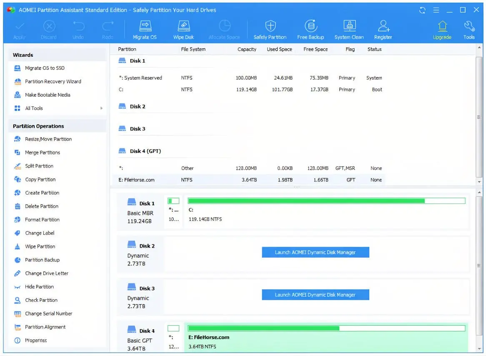Select Disk 1 Basic MBR label in disk map
Image resolution: width=486 pixels, height=356 pixels.
click(141, 213)
